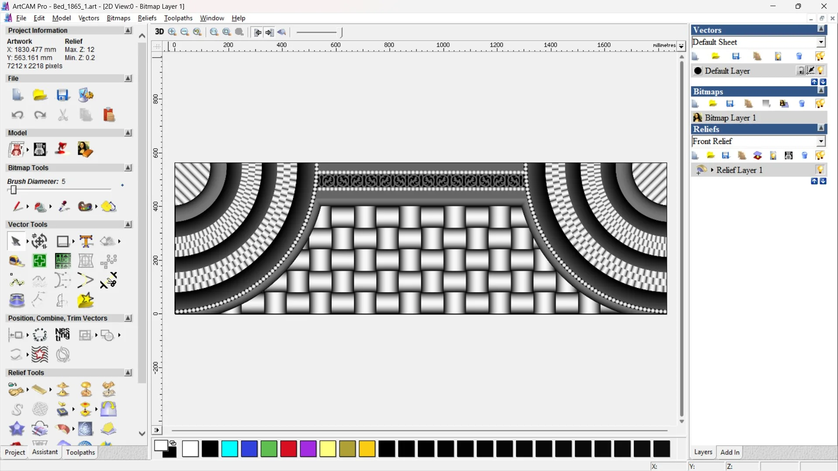
Task: Open the Toolpaths menu
Action: (178, 18)
